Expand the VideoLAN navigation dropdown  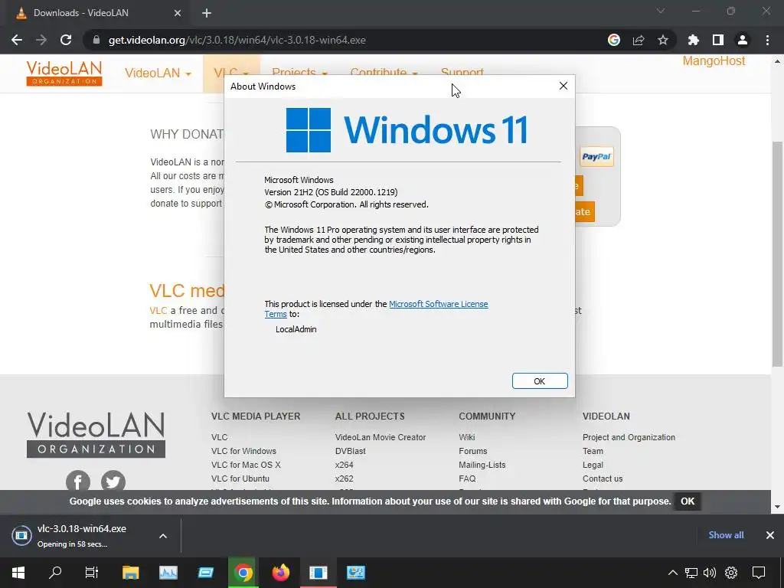coord(158,73)
